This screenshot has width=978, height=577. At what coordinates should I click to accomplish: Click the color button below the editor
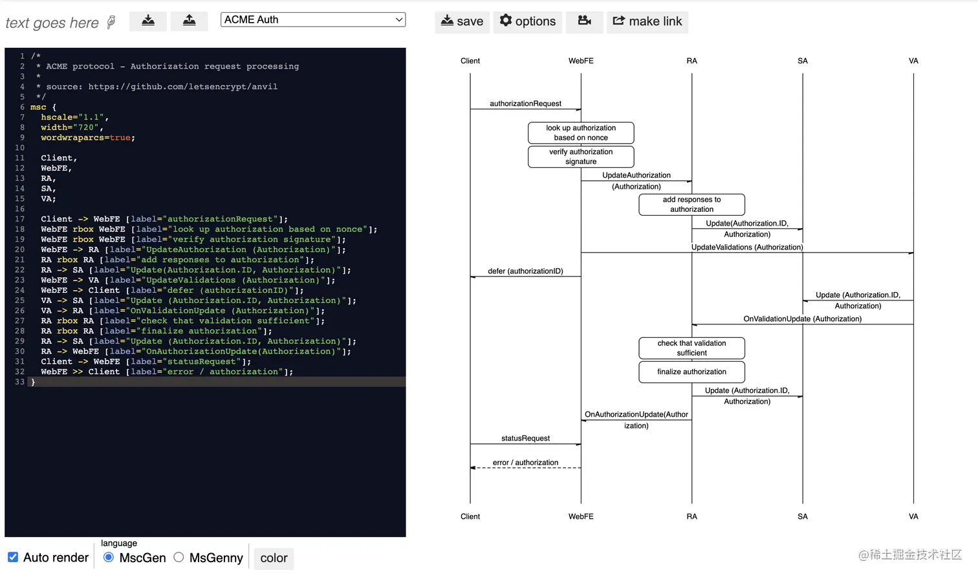274,558
